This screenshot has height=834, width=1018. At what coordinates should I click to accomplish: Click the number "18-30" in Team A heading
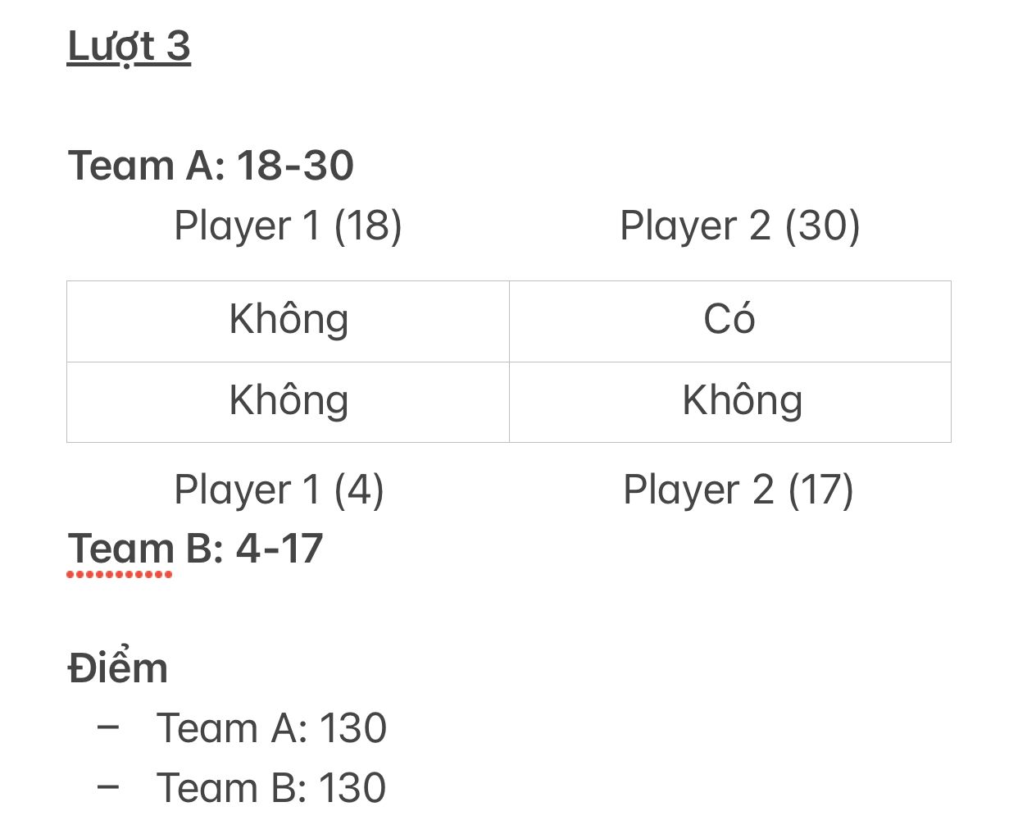coord(295,166)
